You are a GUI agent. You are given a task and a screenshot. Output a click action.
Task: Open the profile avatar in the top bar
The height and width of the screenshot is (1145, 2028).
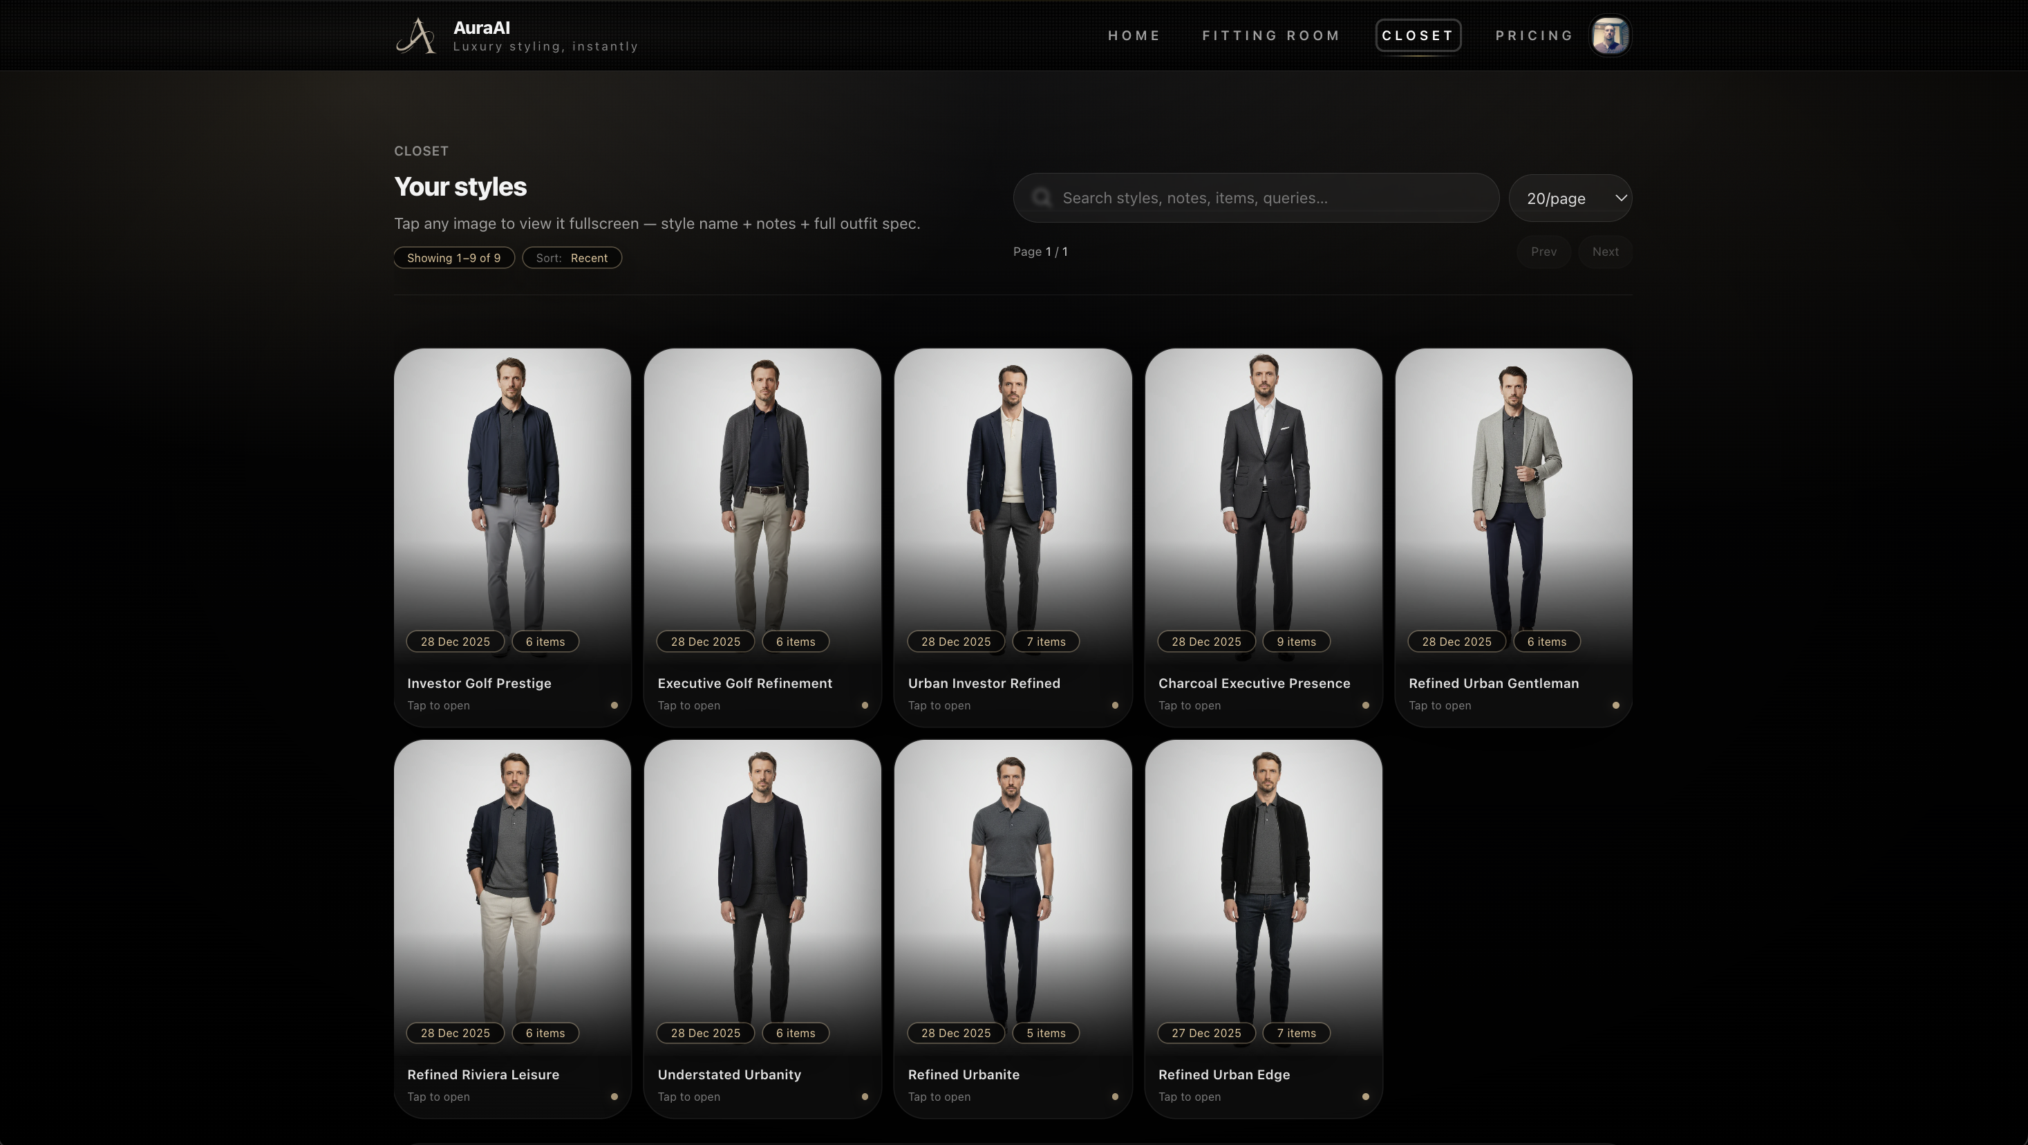[x=1611, y=35]
